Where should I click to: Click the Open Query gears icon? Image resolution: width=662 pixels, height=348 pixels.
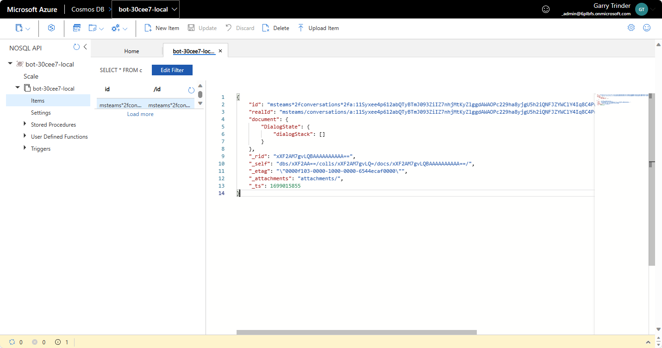[116, 28]
